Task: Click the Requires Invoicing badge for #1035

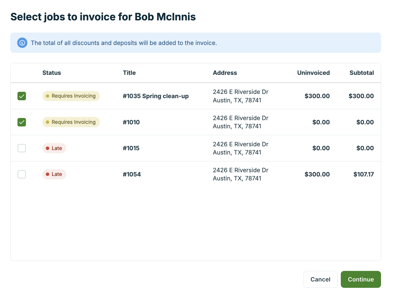Action: pos(71,96)
